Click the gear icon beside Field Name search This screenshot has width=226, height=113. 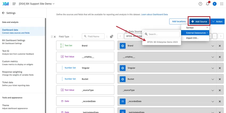pos(112,36)
